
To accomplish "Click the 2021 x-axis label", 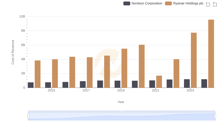I will pyautogui.click(x=155, y=90).
